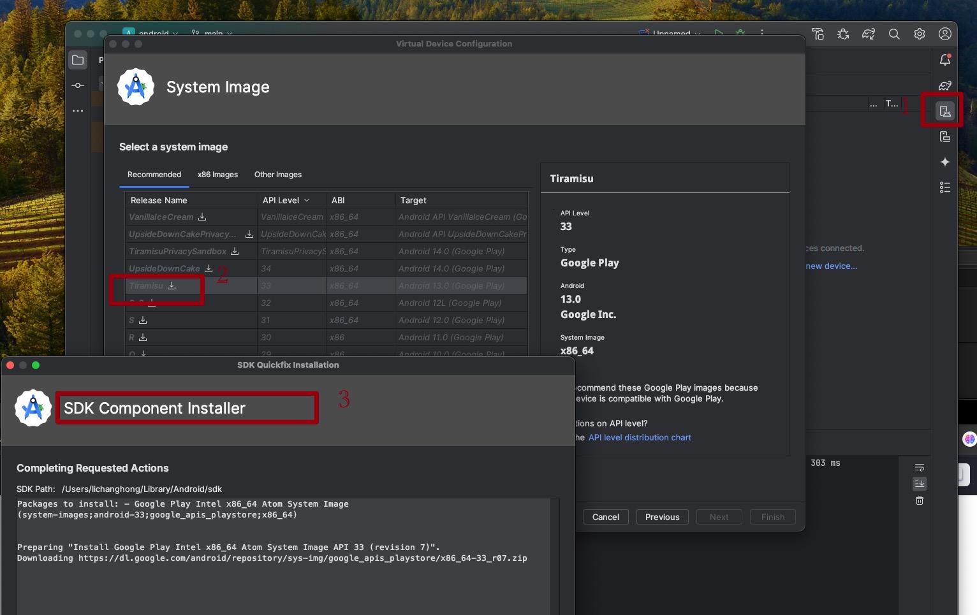
Task: Click the Search Everywhere magnifier icon
Action: point(894,34)
